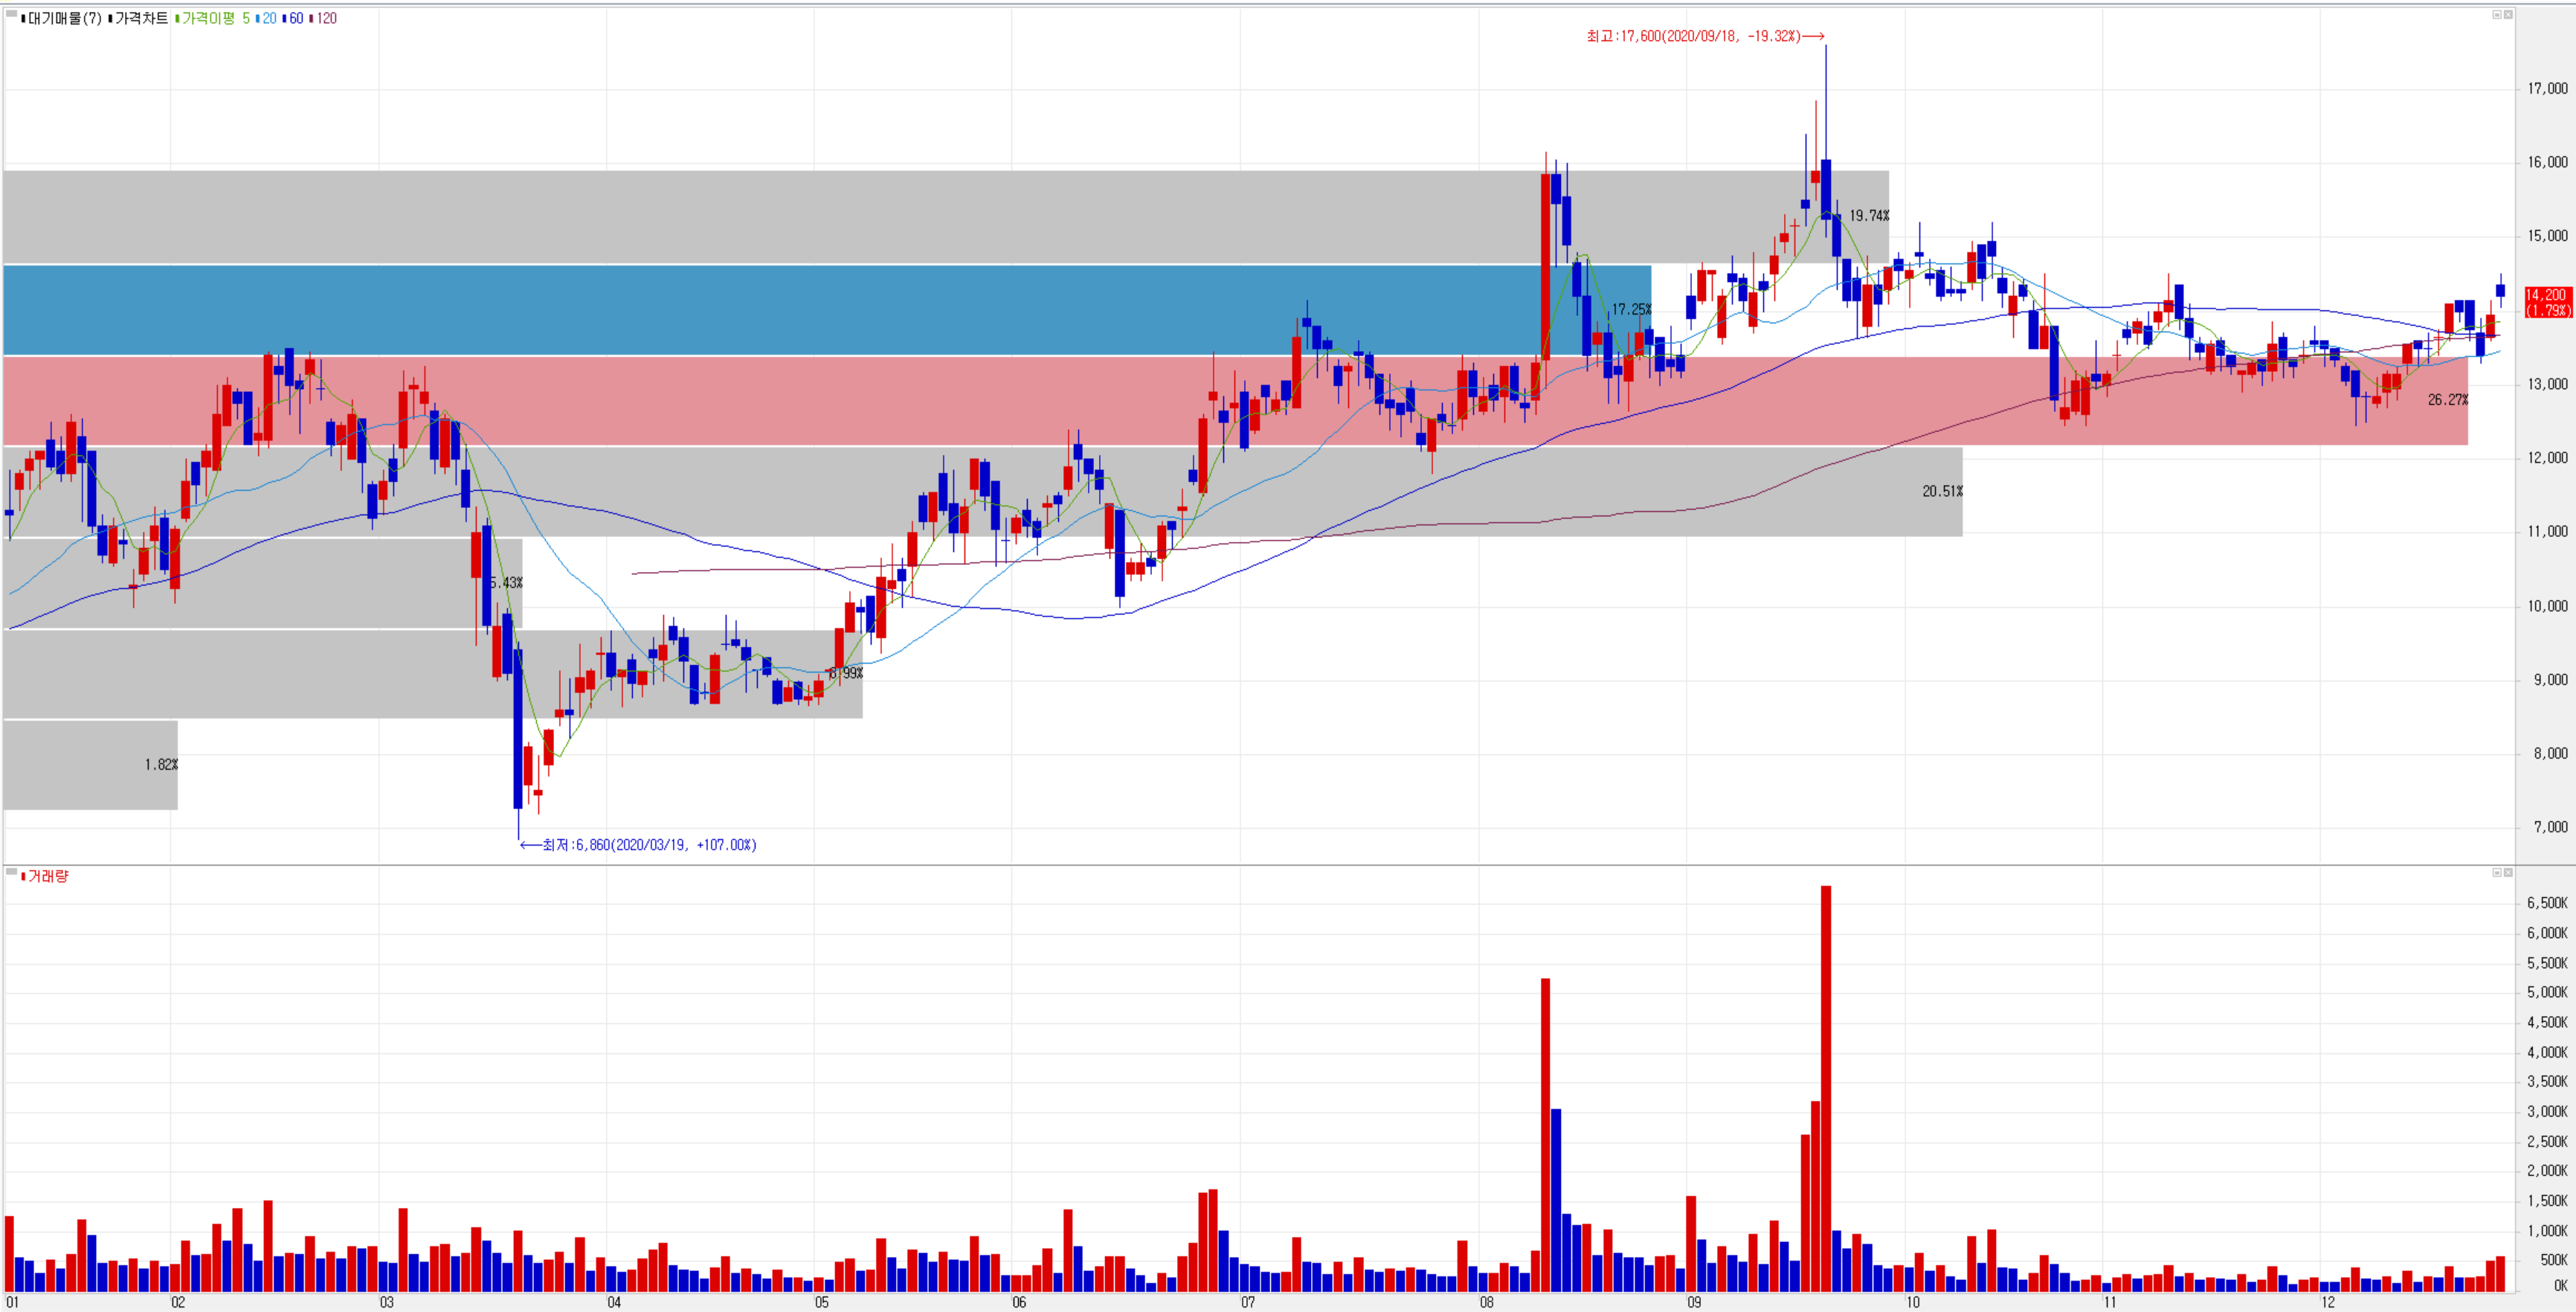This screenshot has width=2576, height=1312.
Task: Select the 20-day moving average legend
Action: (x=268, y=18)
